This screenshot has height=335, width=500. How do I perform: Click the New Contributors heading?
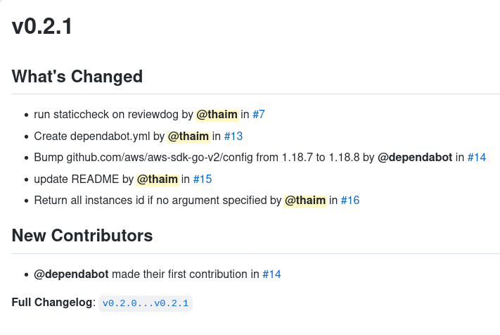coord(82,236)
